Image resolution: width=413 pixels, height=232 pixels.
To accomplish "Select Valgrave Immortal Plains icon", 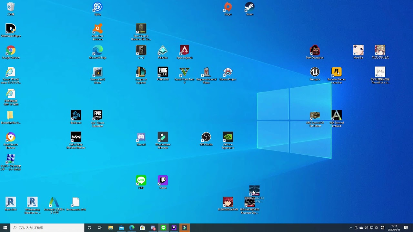I will (206, 75).
